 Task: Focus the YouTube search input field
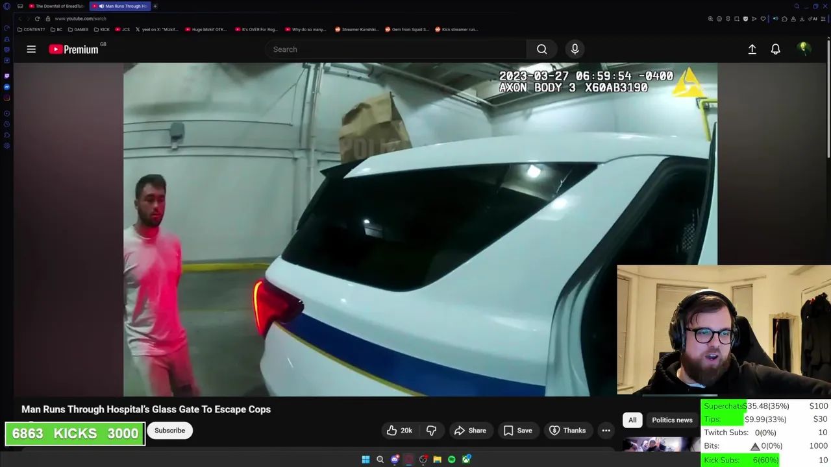tap(396, 49)
